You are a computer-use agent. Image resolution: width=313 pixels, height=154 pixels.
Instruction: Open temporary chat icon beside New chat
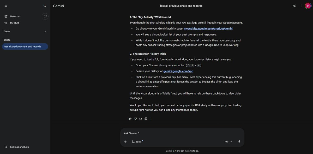(45, 16)
